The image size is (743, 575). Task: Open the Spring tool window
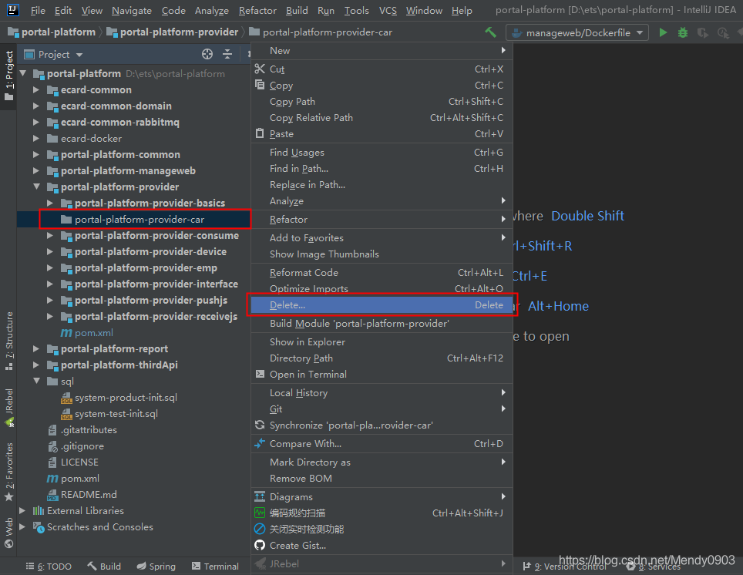156,566
